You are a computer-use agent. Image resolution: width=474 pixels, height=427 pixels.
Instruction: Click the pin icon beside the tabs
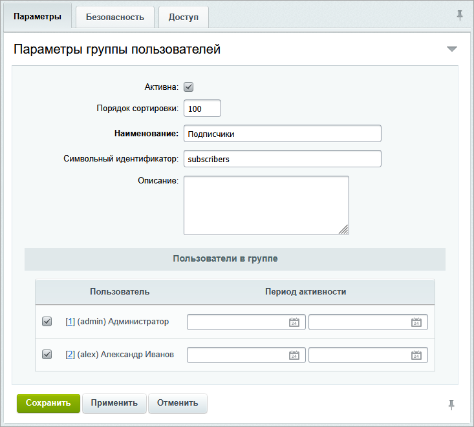point(460,15)
